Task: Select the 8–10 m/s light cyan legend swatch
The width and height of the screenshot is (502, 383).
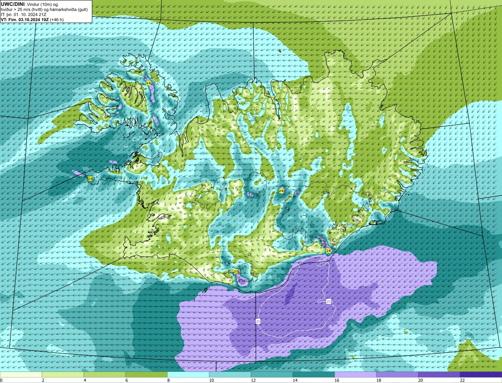Action: pos(188,375)
